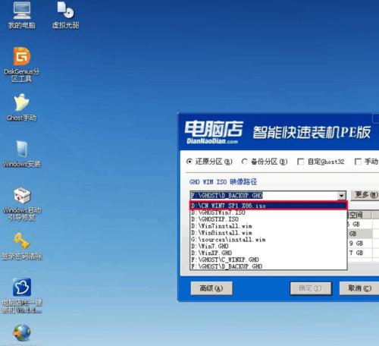Choose G:\sources\install.wim from list

pyautogui.click(x=268, y=240)
